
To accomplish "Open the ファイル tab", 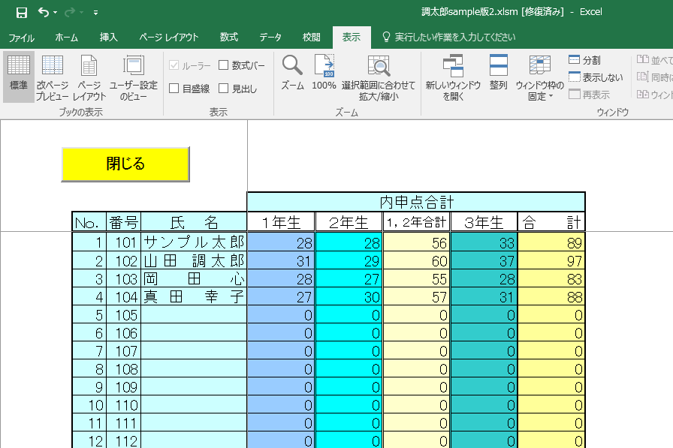I will click(22, 38).
